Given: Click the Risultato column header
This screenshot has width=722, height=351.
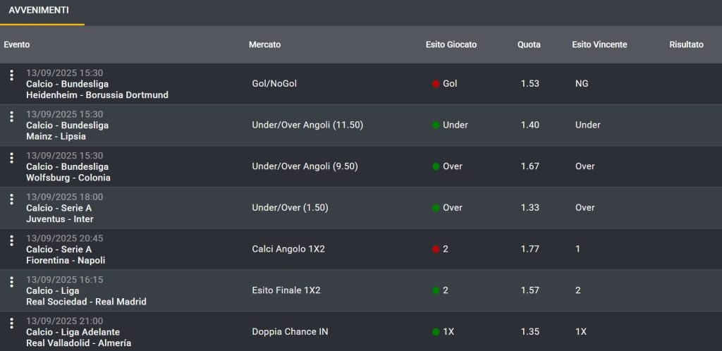Looking at the screenshot, I should click(686, 44).
